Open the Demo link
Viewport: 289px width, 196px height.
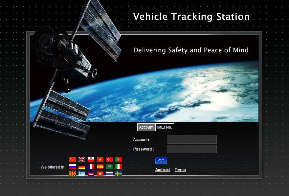[x=180, y=170]
